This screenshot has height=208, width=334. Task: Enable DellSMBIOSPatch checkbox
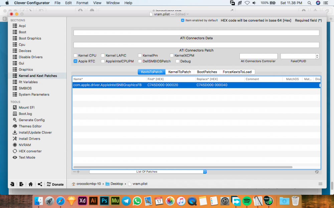tap(140, 61)
